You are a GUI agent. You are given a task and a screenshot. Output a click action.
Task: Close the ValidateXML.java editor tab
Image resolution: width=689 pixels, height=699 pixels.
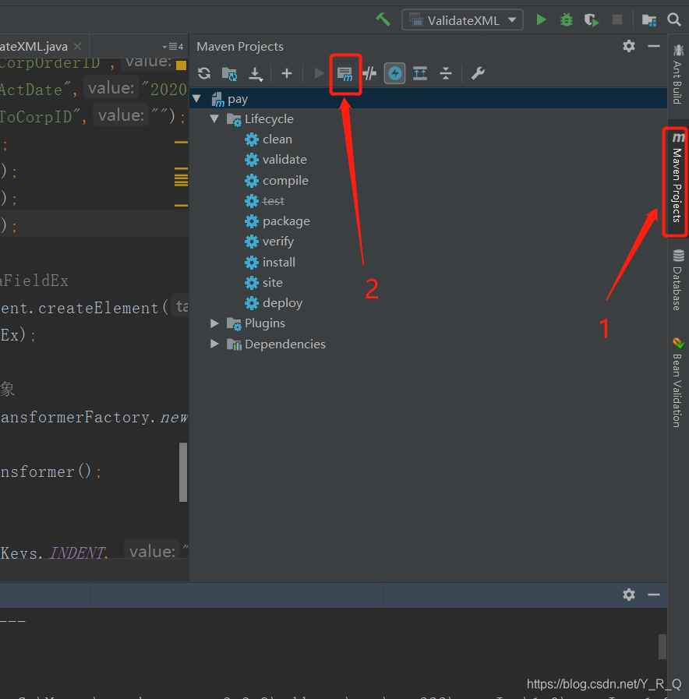[78, 46]
